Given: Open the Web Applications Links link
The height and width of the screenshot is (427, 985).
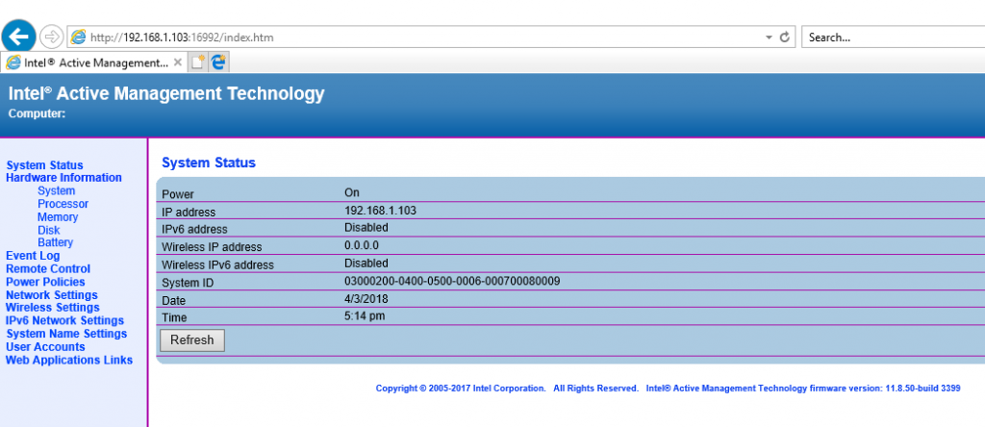Looking at the screenshot, I should 69,361.
